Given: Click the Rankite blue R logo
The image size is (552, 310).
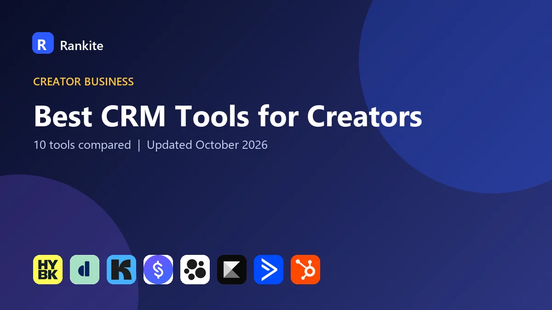Looking at the screenshot, I should point(43,43).
